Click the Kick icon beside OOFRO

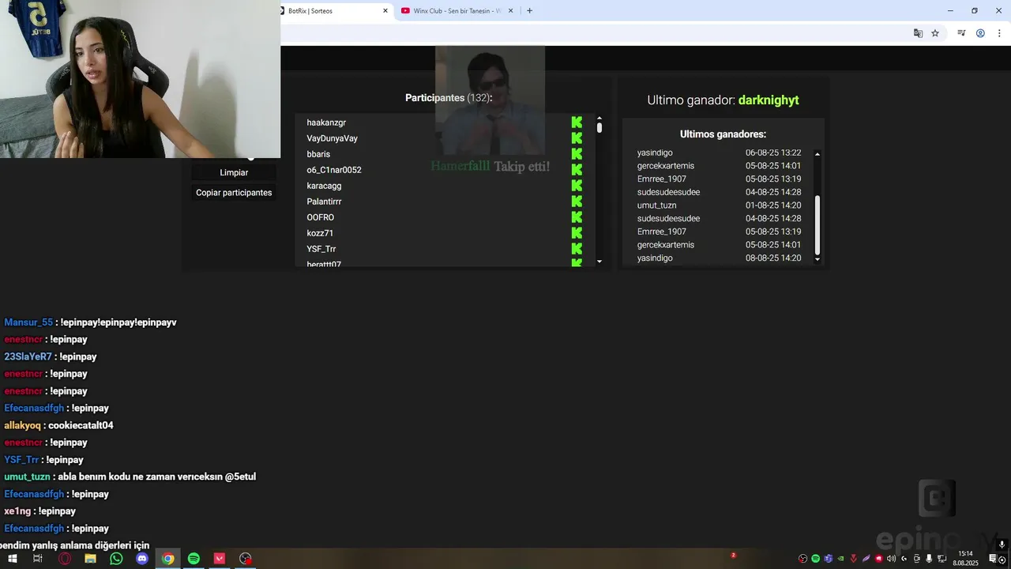577,217
